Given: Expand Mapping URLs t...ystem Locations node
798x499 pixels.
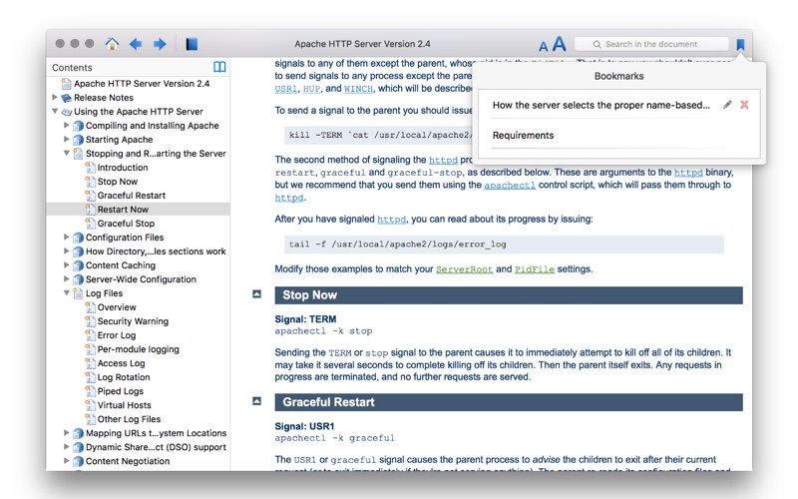Looking at the screenshot, I should point(67,432).
